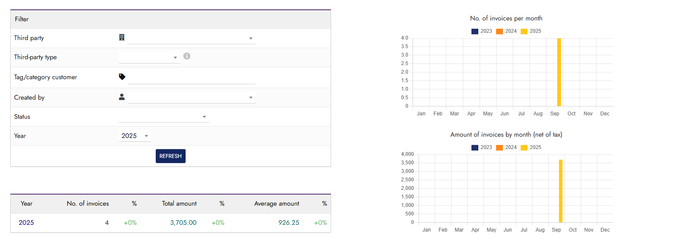
Task: Click the yellow September bar in amount chart
Action: (561, 191)
